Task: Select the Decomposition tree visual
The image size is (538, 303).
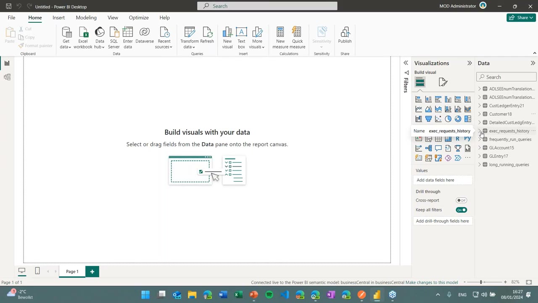Action: (x=428, y=148)
